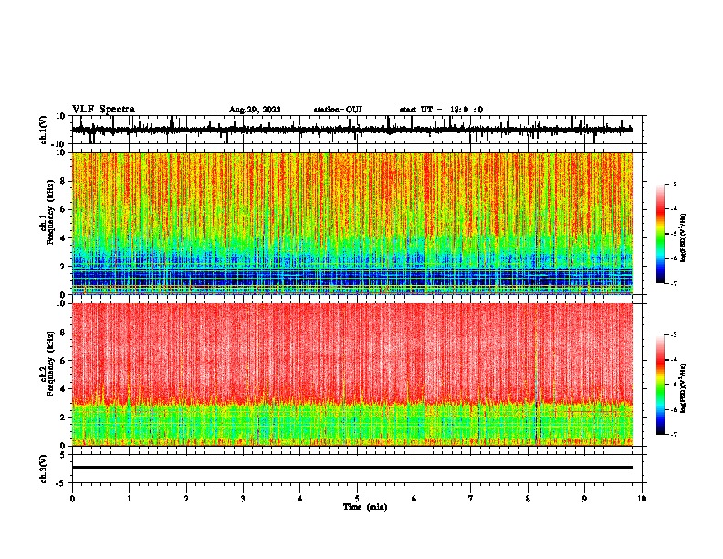Click the "-3" label on ch.1 color scale

[x=674, y=184]
